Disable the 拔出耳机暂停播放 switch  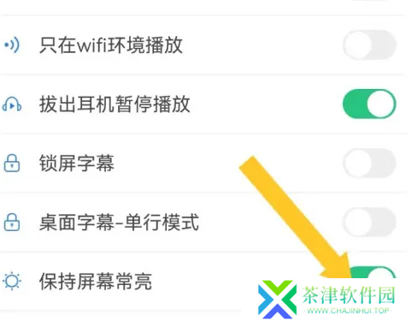(369, 104)
